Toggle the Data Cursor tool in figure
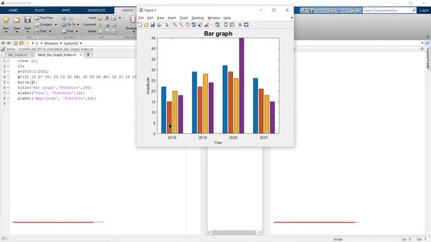Viewport: 431px width, 242px height. (200, 25)
